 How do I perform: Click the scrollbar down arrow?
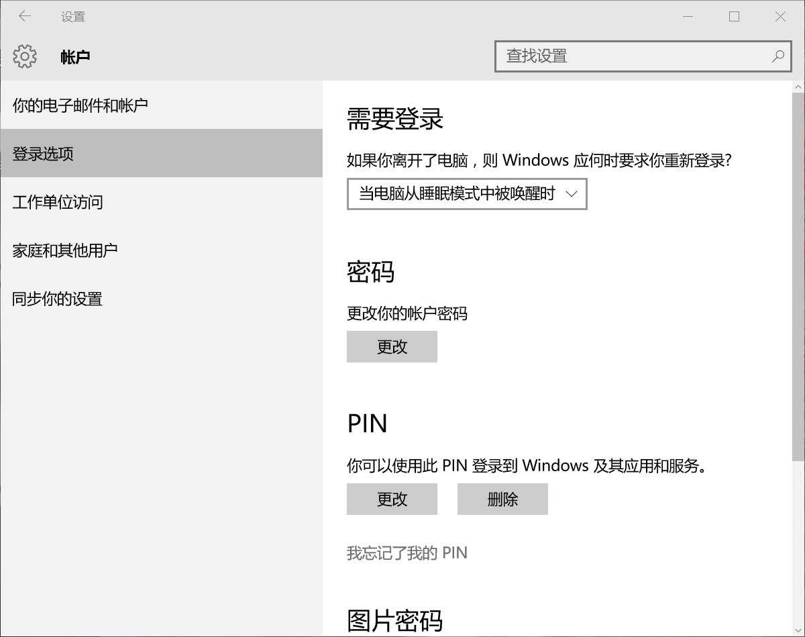click(x=798, y=632)
